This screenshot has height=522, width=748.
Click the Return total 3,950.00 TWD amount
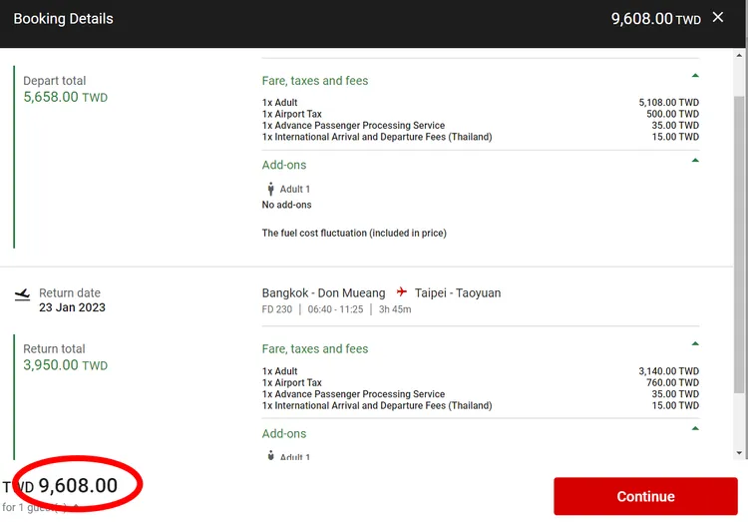[x=65, y=365]
